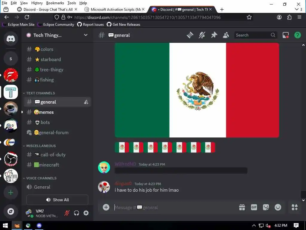Screen dimensions: 306x230
Task: Open the Apps launcher icon
Action: [x=294, y=207]
